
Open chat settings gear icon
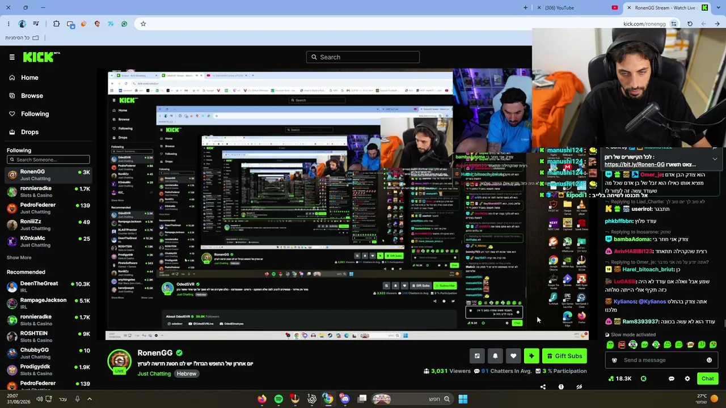coord(687,379)
